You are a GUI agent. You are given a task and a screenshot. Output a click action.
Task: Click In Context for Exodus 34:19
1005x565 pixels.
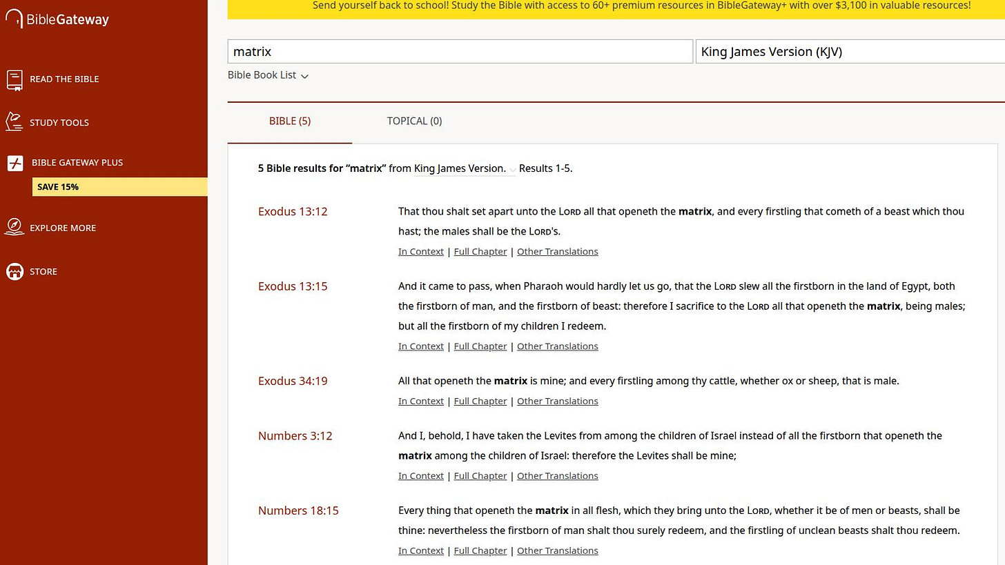[x=421, y=402]
